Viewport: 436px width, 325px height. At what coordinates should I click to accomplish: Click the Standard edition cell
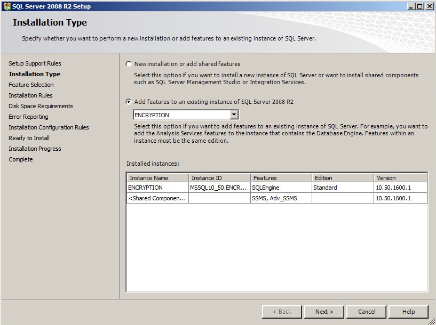pos(343,188)
